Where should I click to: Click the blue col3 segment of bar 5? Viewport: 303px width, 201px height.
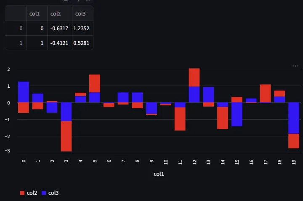[95, 97]
